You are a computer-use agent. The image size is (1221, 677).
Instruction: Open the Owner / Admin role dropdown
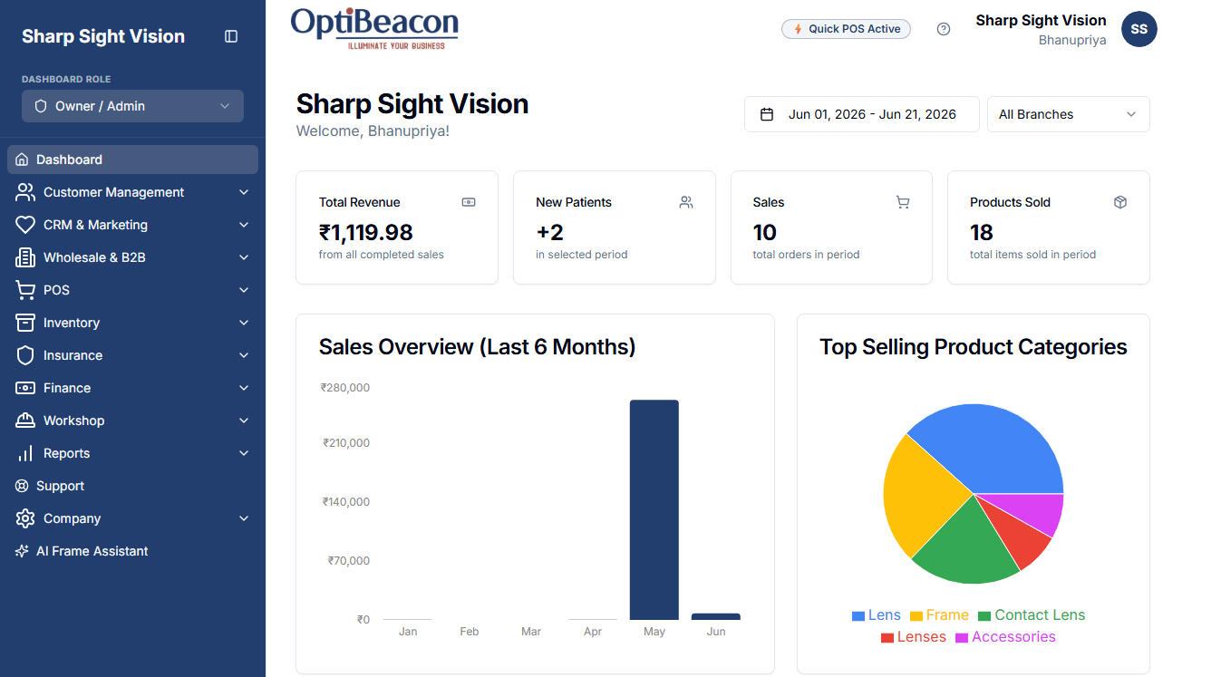point(132,106)
